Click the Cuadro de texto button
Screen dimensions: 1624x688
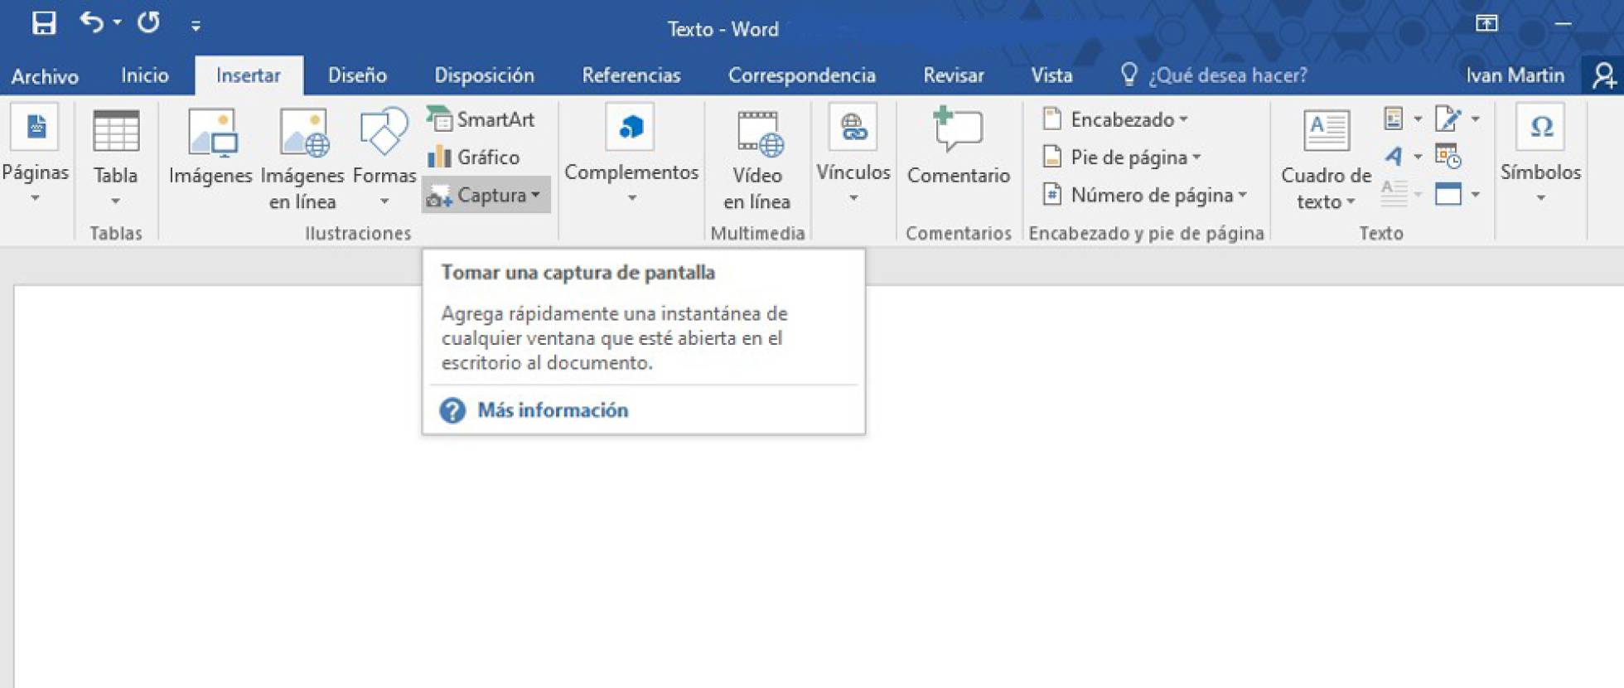(x=1326, y=161)
